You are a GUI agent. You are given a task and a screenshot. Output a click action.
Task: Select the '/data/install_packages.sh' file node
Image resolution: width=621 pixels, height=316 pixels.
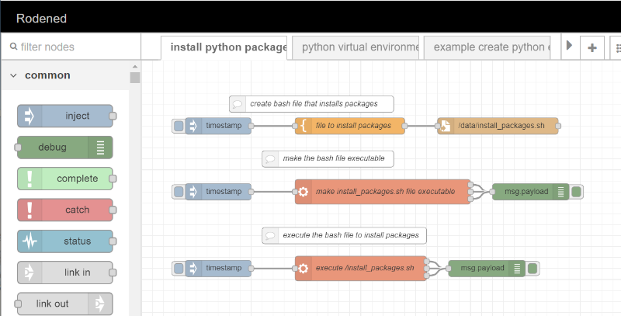tap(498, 126)
